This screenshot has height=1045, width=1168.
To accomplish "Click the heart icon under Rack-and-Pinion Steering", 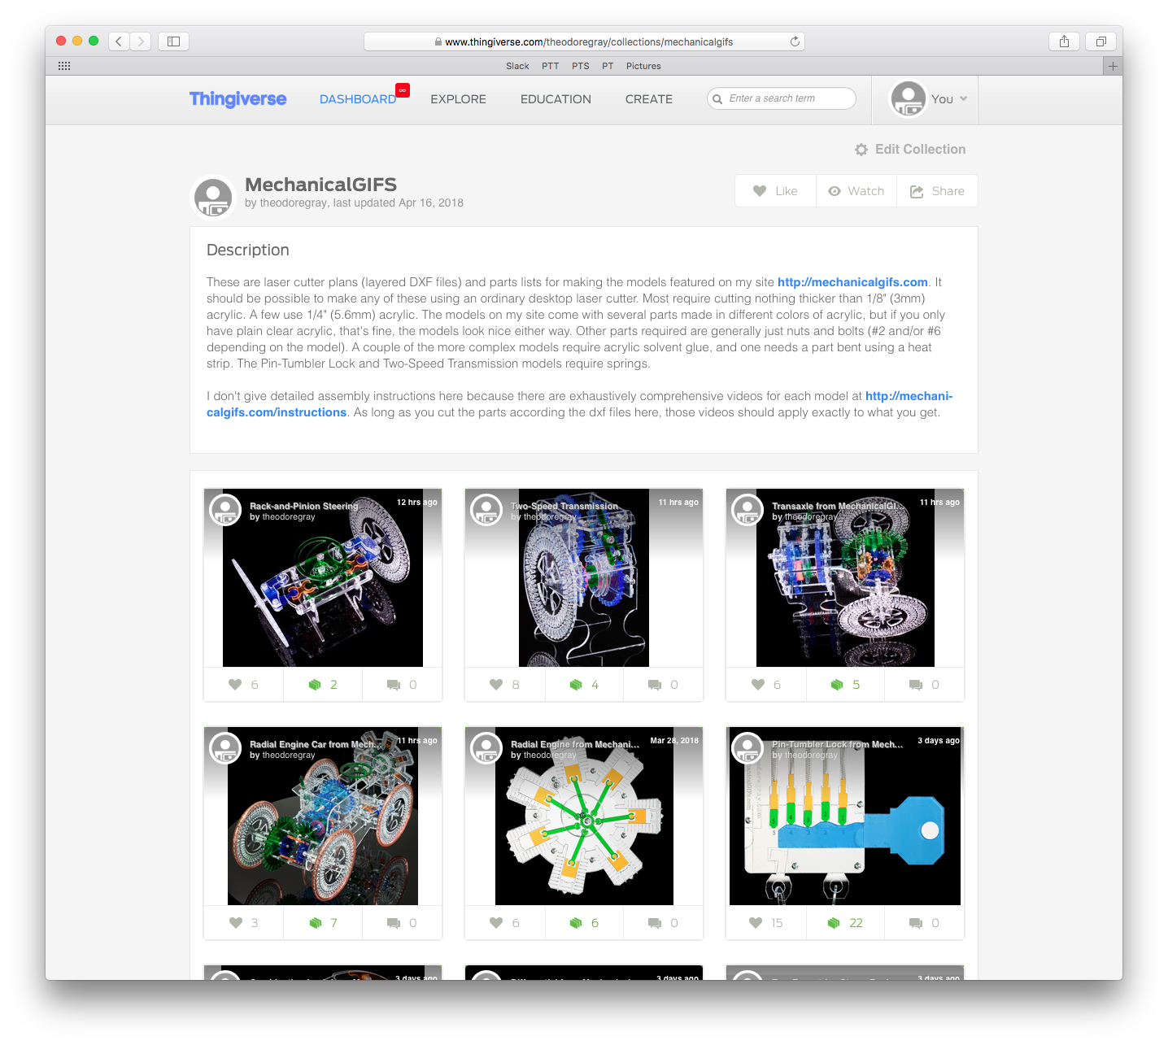I will (236, 684).
